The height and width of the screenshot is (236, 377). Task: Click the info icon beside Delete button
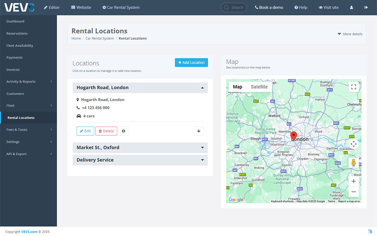pyautogui.click(x=123, y=131)
